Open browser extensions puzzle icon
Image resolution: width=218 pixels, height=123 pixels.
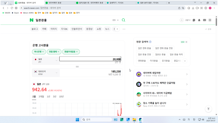[189, 8]
